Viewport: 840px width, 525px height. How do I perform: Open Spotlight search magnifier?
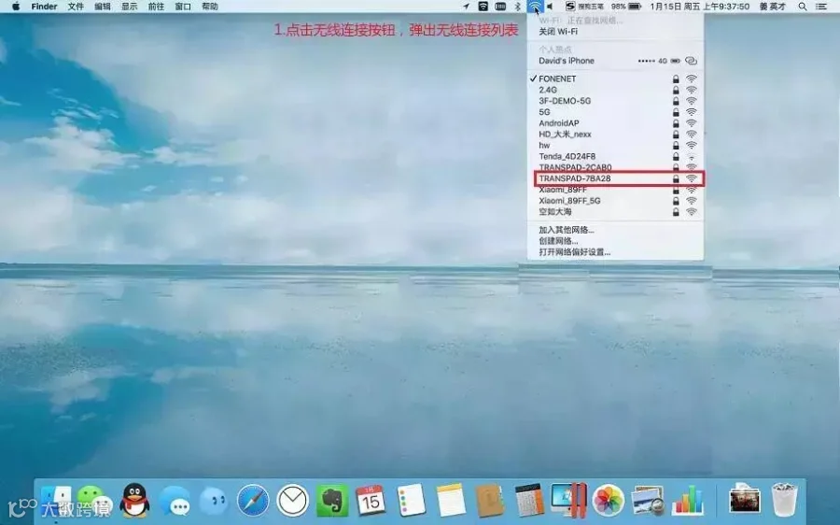[803, 7]
